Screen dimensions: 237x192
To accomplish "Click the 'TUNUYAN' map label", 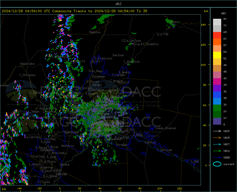I will [x=61, y=174].
